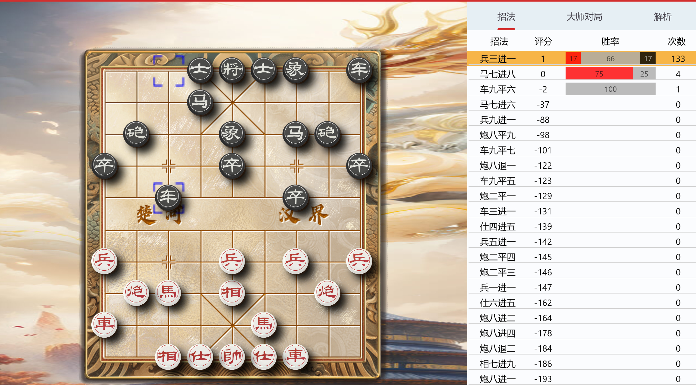Screen dimensions: 696x385
Task: Select the black 马 near the top palace
Action: pos(200,102)
